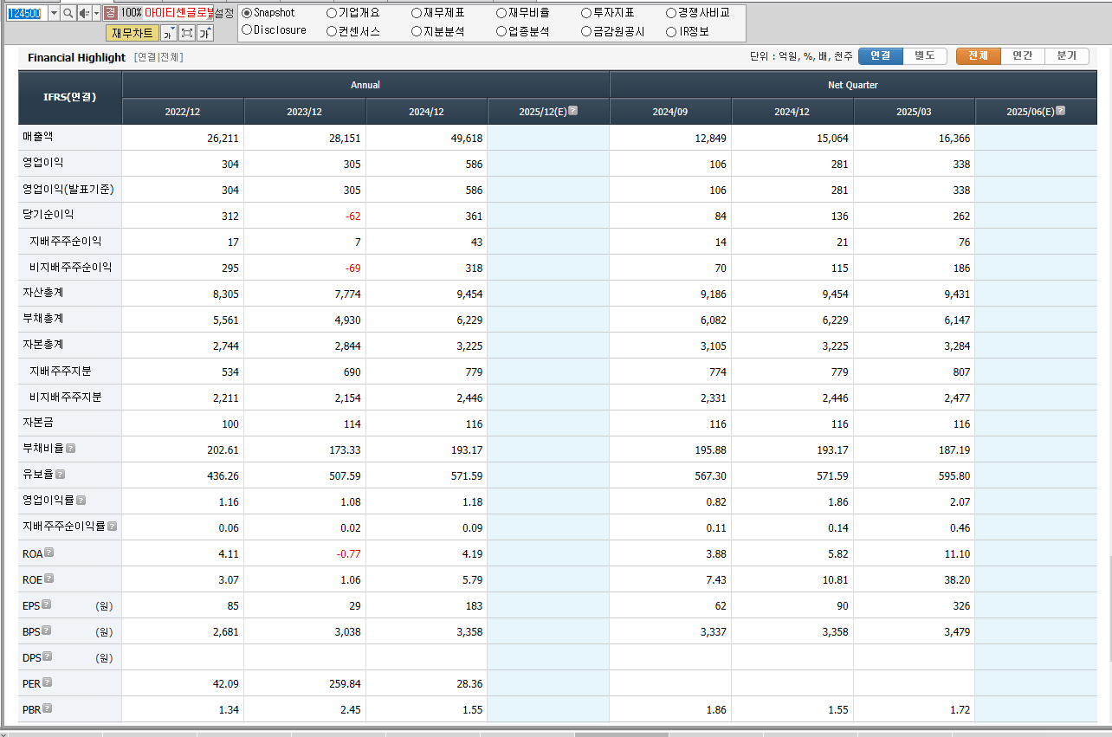Click help icon next to 2025/06(E)
Viewport: 1112px width, 737px height.
point(1060,111)
